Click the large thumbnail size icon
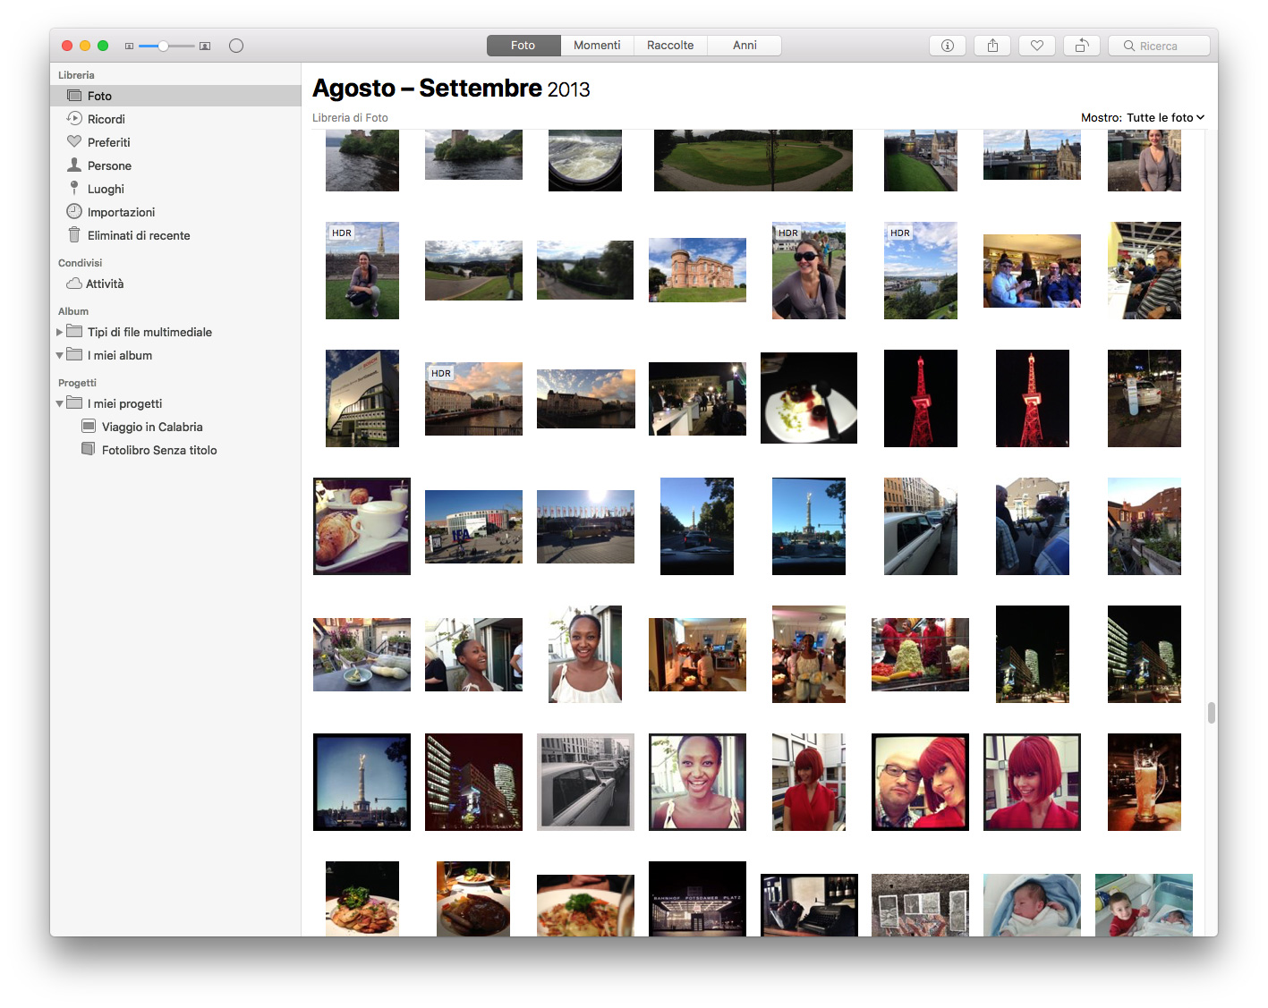This screenshot has height=1008, width=1268. point(205,46)
